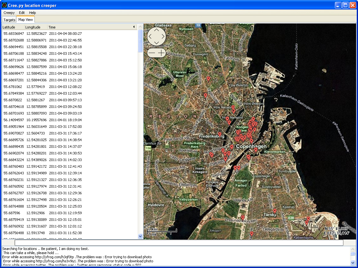
Task: Click the Cree.py application icon in title bar
Action: point(4,5)
